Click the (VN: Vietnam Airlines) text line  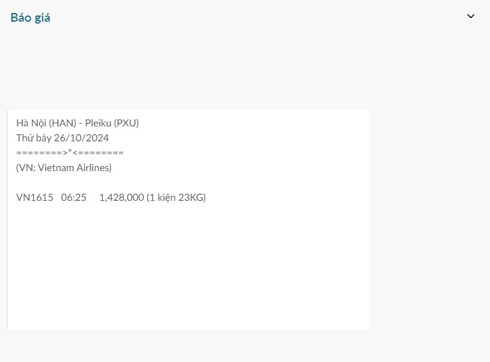(64, 167)
